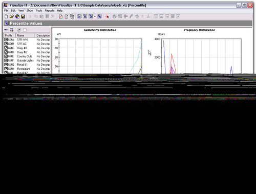Open the File menu
The height and width of the screenshot is (194, 256).
click(6, 11)
